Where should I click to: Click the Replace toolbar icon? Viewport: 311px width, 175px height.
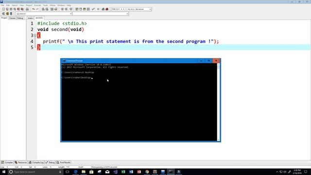click(x=47, y=9)
